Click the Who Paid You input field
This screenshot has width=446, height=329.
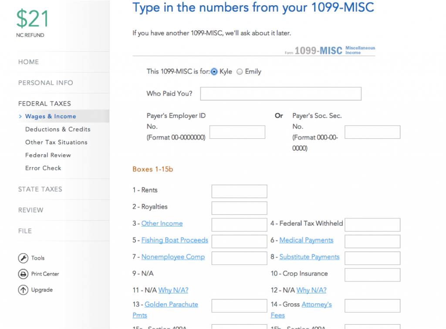pyautogui.click(x=280, y=93)
